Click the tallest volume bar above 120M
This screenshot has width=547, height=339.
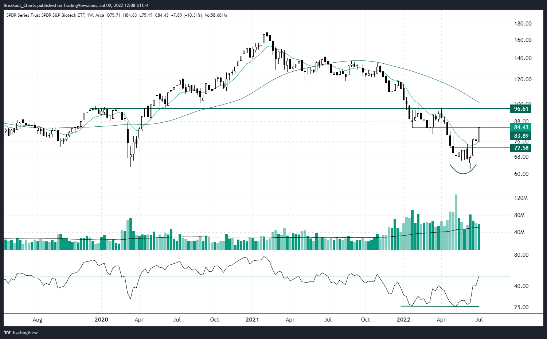click(456, 222)
